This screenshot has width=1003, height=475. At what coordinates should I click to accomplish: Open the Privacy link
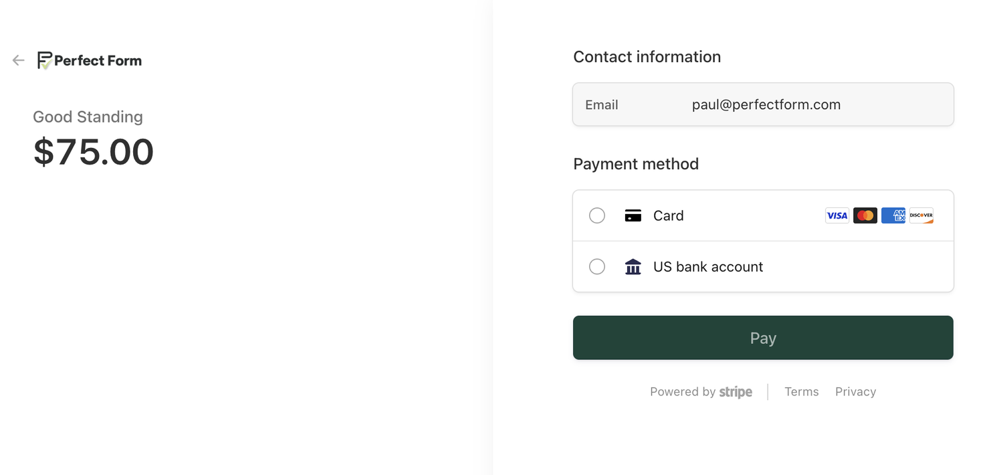click(x=855, y=392)
